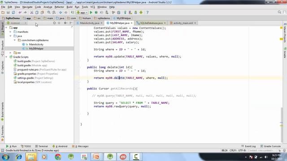Open the File menu
This screenshot has height=161, width=287.
(3, 7)
